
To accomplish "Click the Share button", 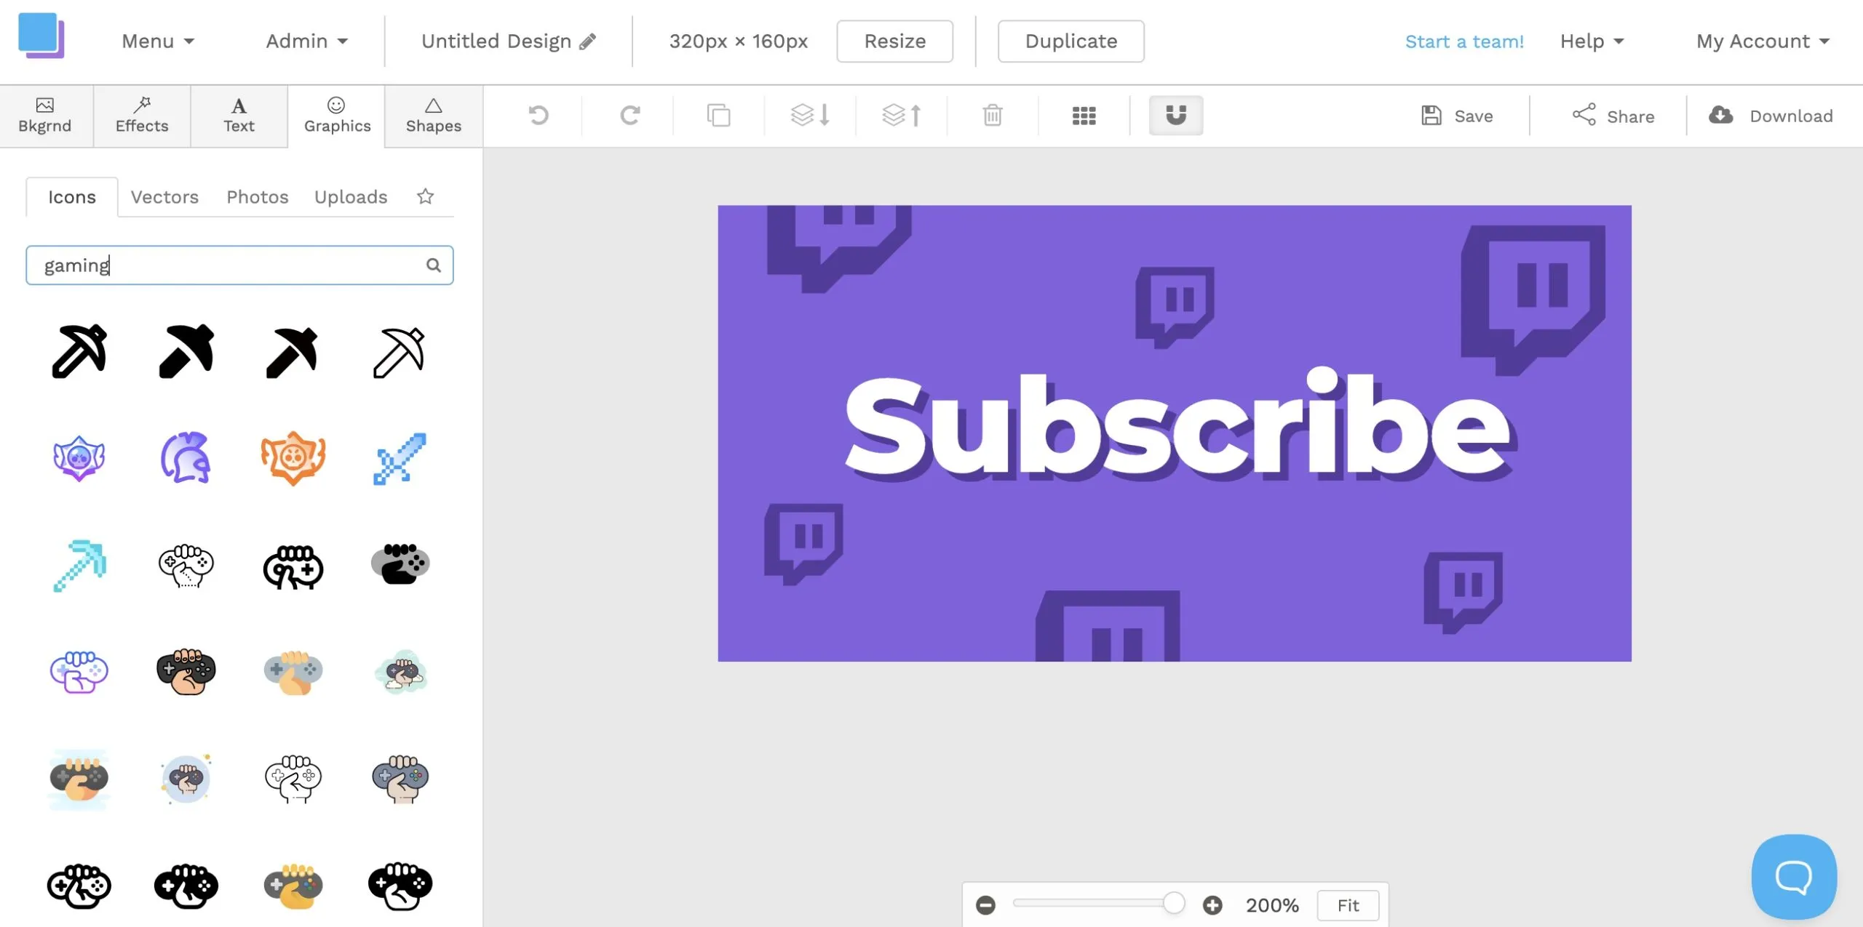I will click(x=1613, y=116).
